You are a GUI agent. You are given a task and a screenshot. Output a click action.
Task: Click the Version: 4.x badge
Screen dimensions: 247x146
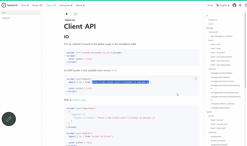(70, 20)
